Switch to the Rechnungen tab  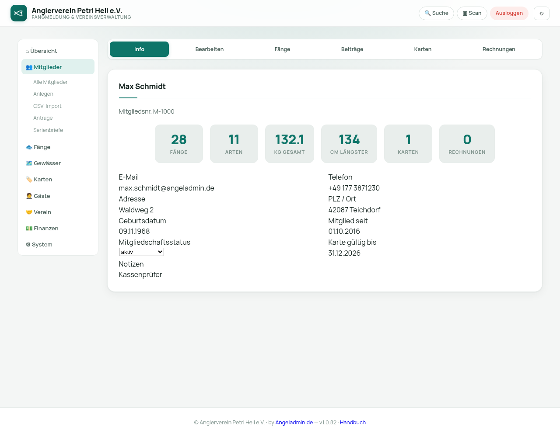pos(499,49)
